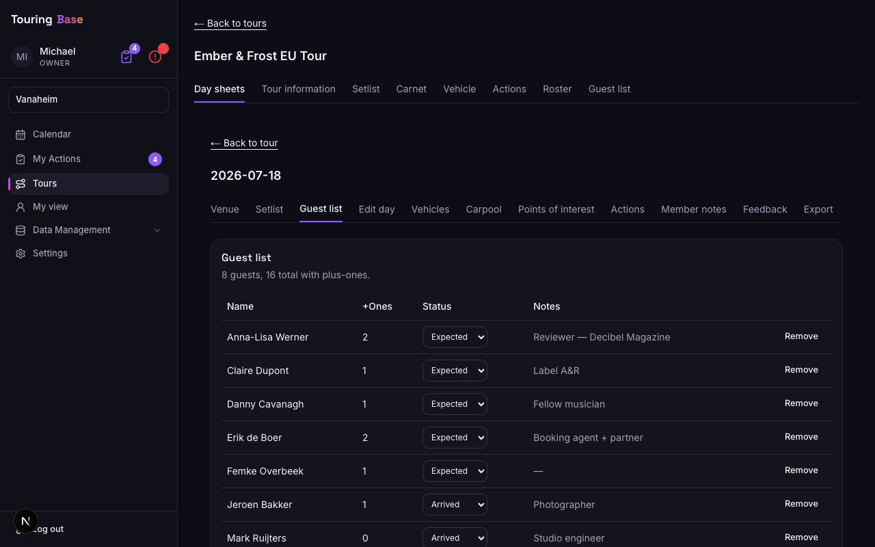The width and height of the screenshot is (875, 547).
Task: Open the tour-level Actions tab
Action: [509, 89]
